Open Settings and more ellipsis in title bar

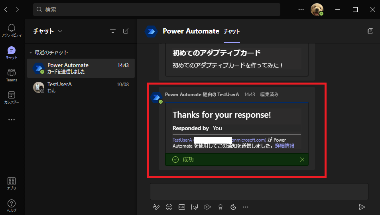[x=301, y=10]
